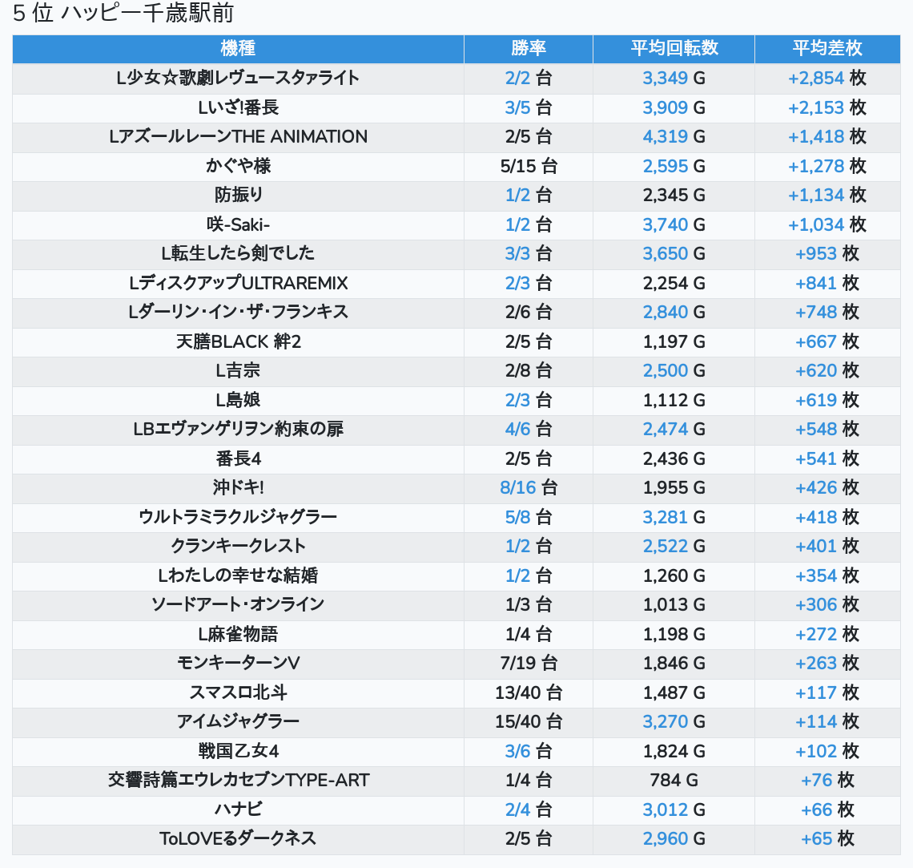Select the heading 5位 ハッピー千歳駅前
Screen dimensions: 913x868
[123, 13]
